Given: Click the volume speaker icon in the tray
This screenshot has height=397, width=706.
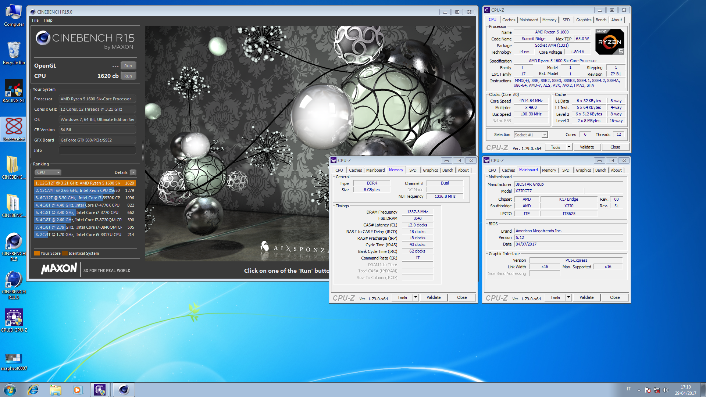Looking at the screenshot, I should 665,390.
